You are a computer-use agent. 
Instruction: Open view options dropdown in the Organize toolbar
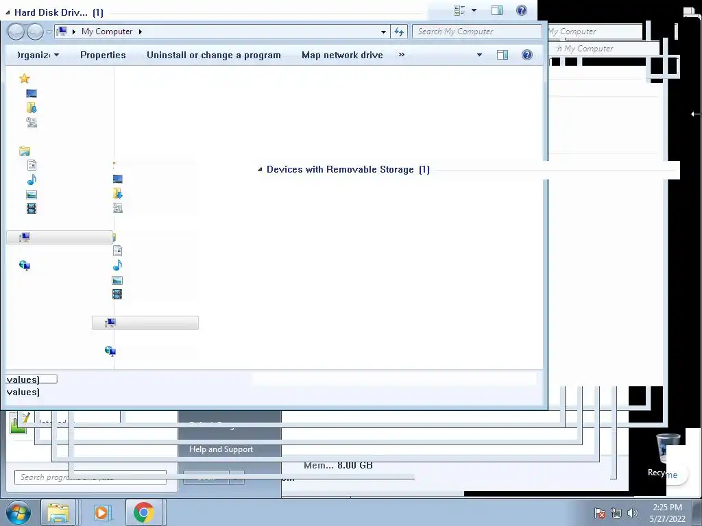479,55
